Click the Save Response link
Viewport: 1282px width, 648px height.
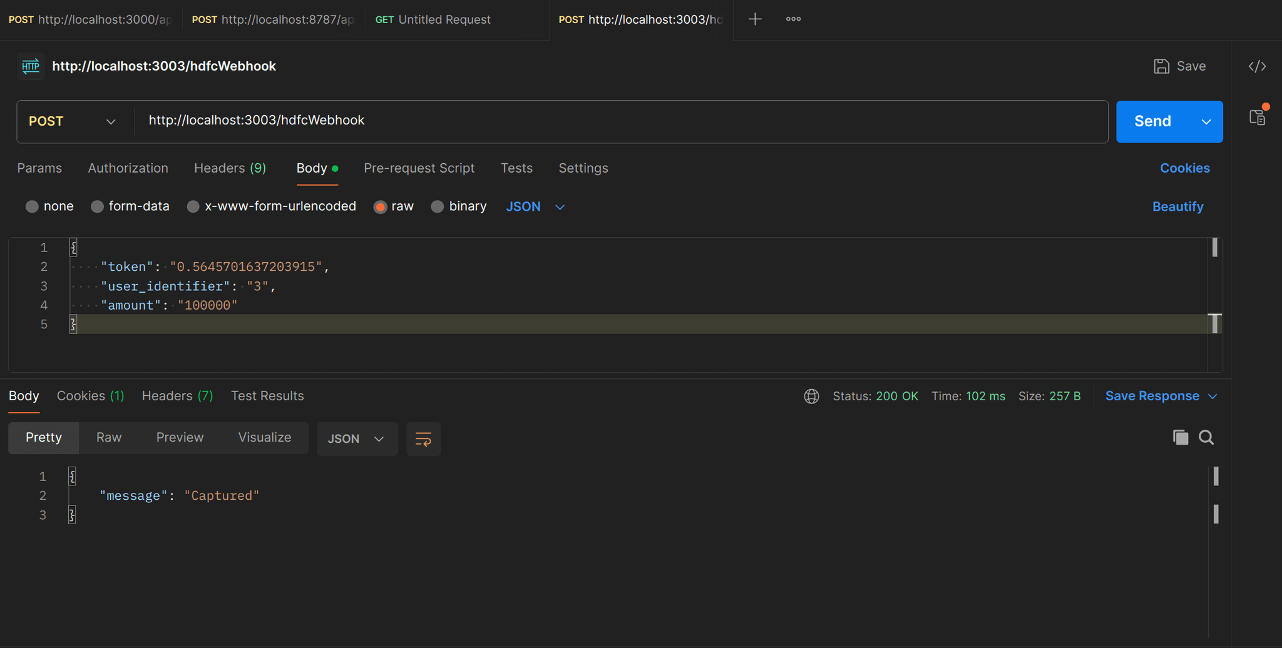coord(1152,396)
